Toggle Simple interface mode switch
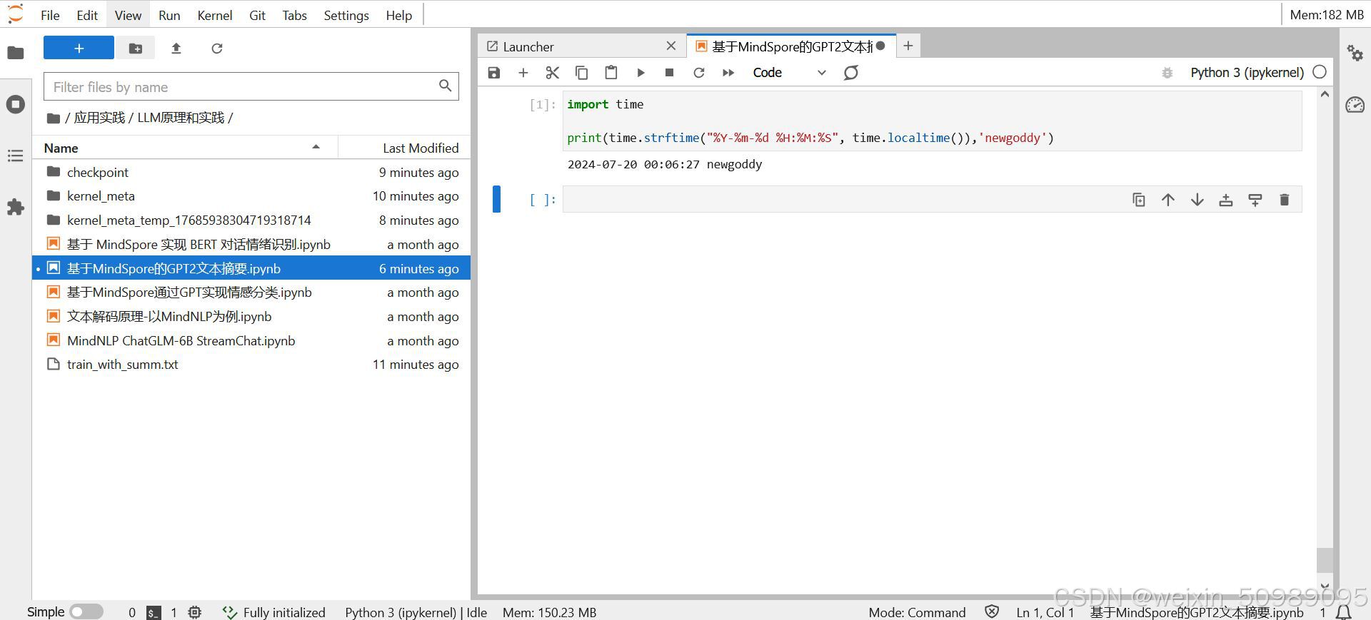The image size is (1371, 620). (x=86, y=611)
